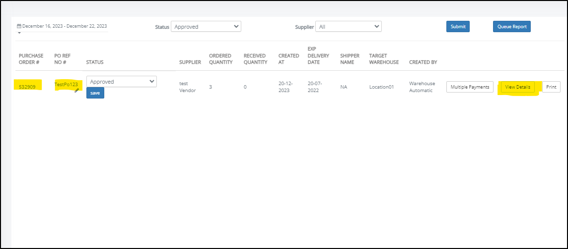Click the Exp Delivery Date column header
This screenshot has width=568, height=249.
[318, 55]
